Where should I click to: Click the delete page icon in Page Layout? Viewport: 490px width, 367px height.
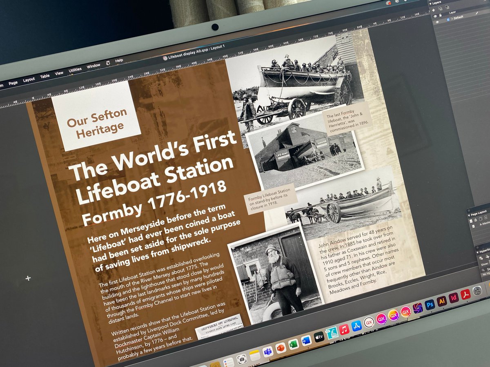point(486,217)
